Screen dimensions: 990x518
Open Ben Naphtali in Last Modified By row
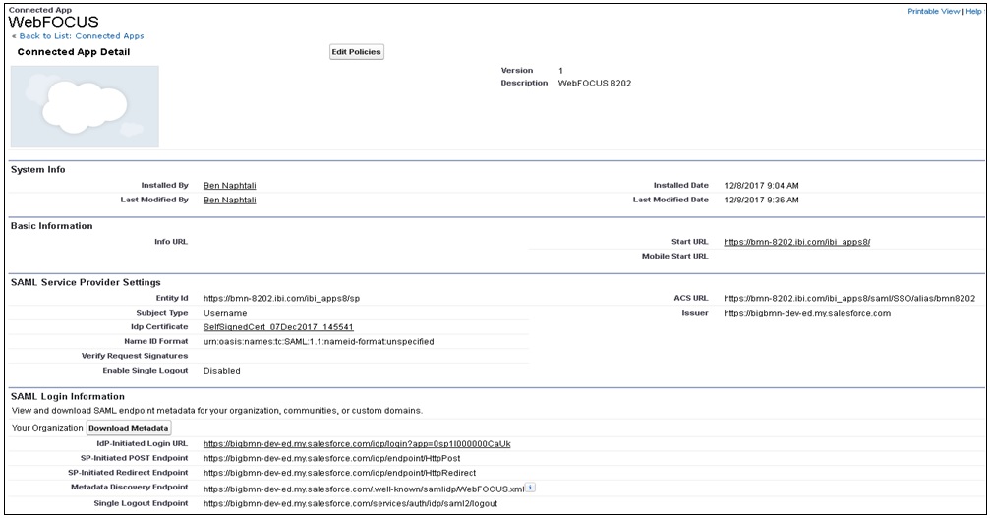[230, 200]
